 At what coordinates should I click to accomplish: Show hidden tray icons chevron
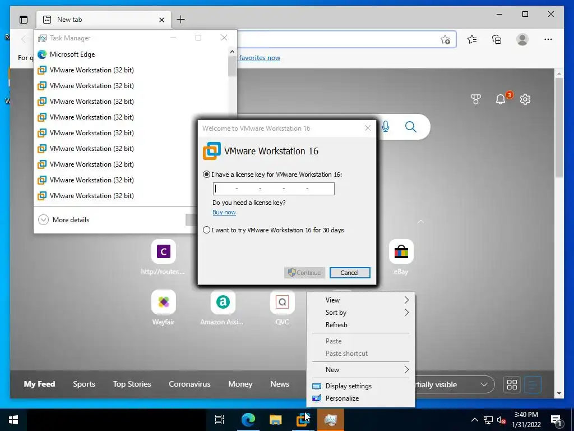tap(474, 420)
